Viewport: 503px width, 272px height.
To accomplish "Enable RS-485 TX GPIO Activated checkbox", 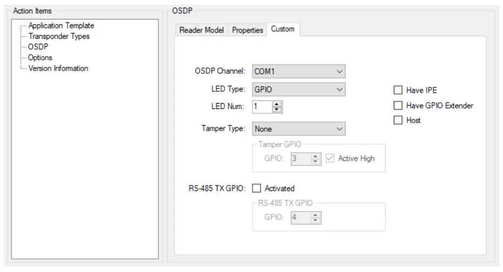I will coord(257,188).
